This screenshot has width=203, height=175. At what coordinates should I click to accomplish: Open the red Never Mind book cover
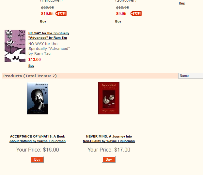tap(109, 98)
